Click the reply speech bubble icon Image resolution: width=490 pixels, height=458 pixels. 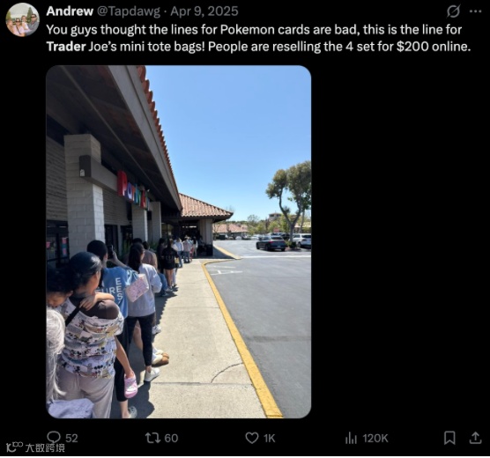54,438
